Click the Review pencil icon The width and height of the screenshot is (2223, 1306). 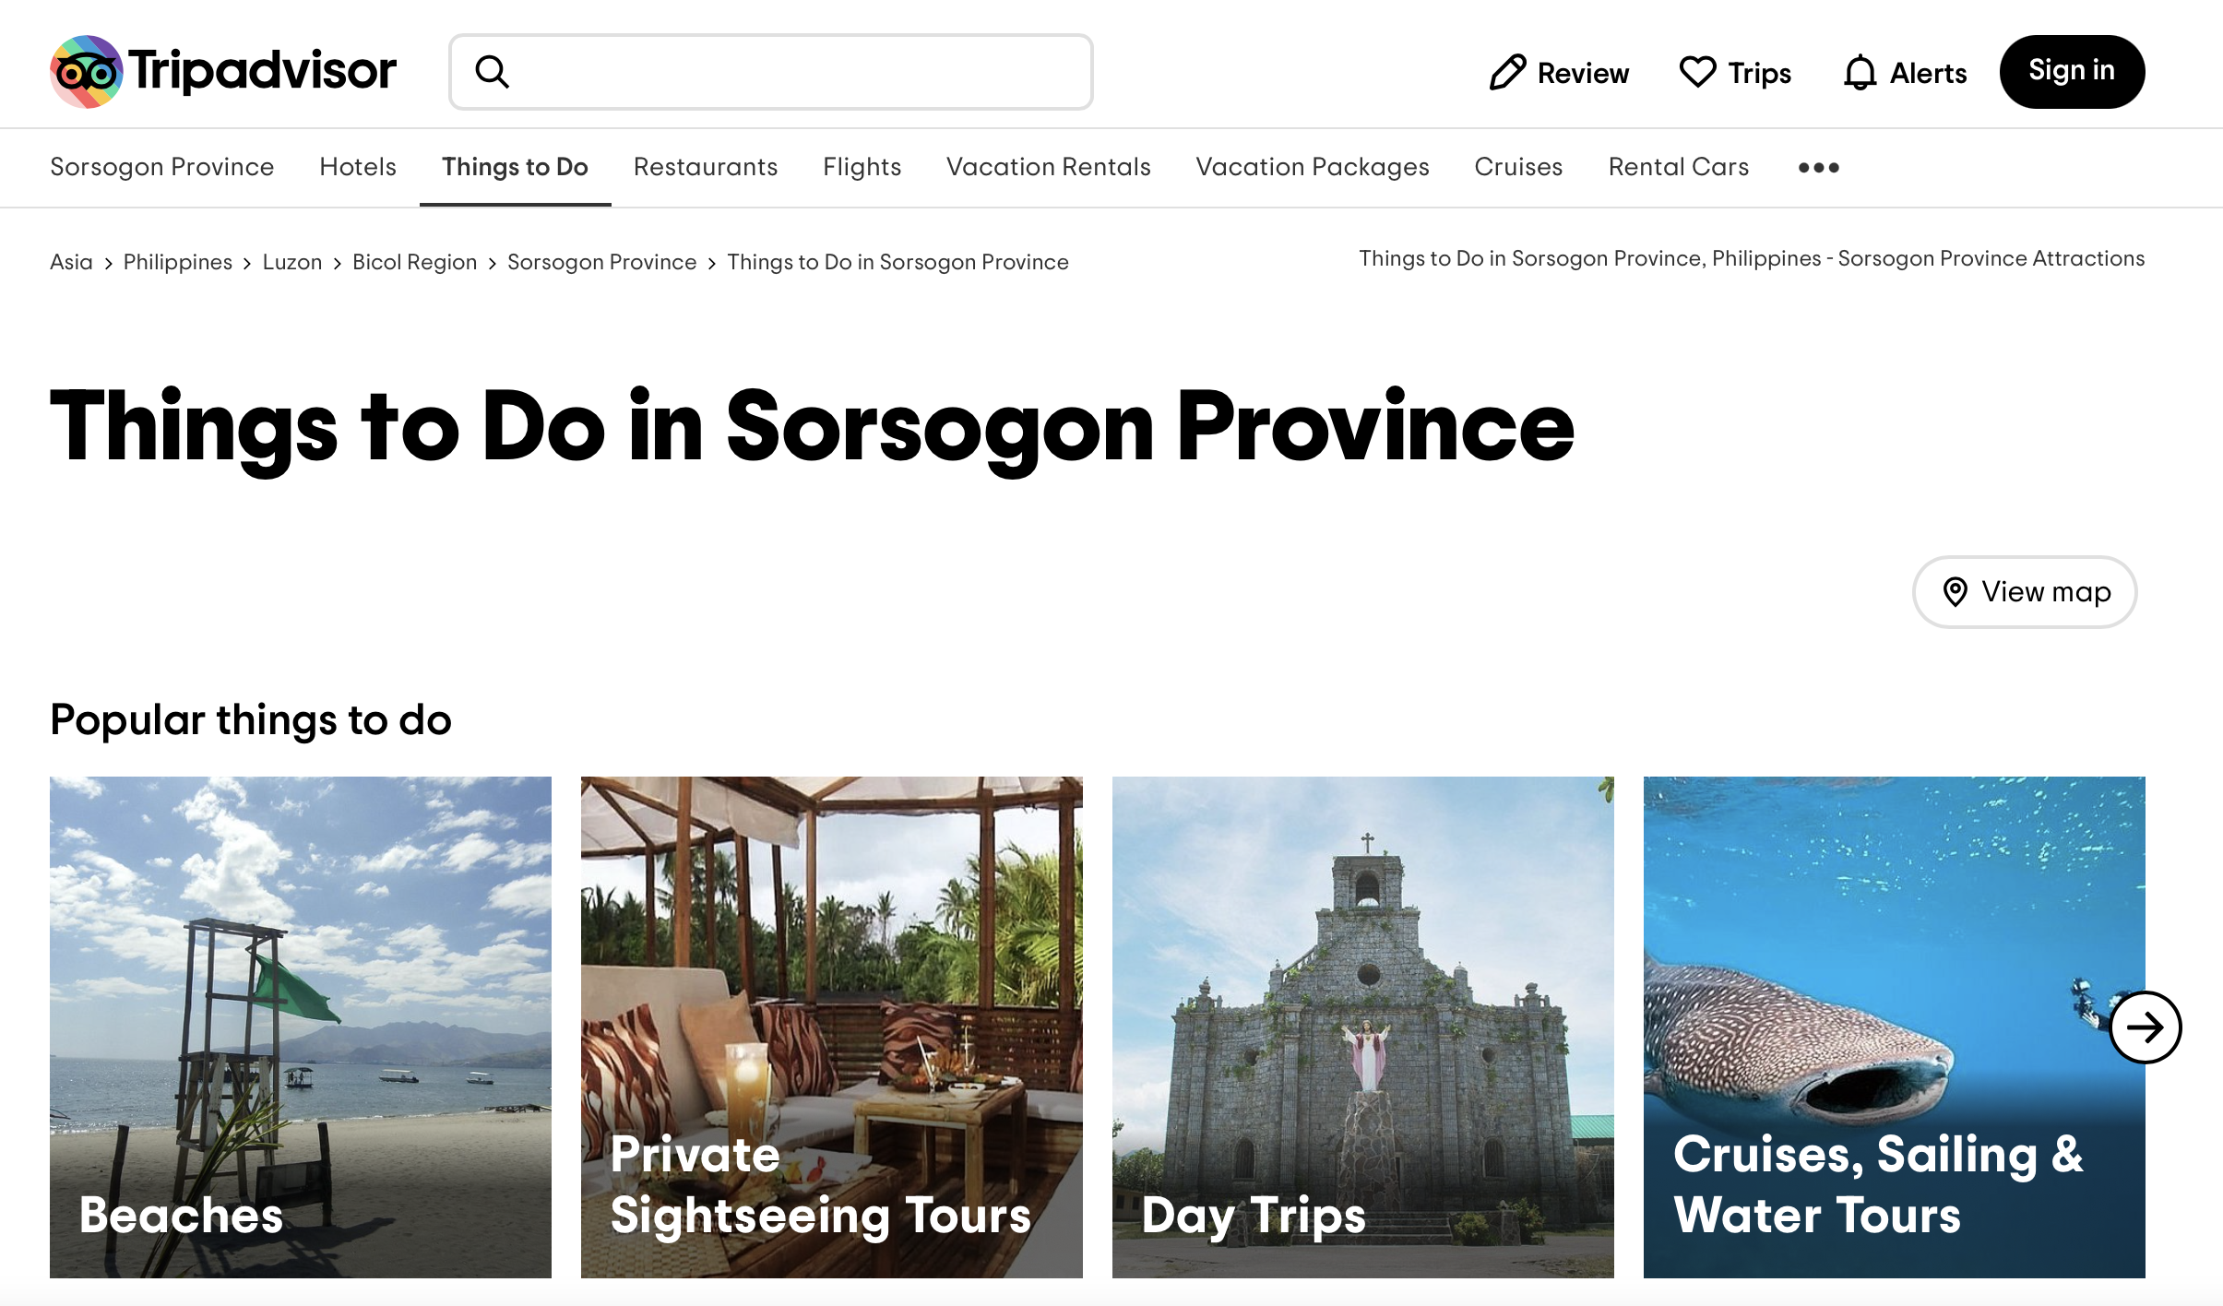point(1507,72)
